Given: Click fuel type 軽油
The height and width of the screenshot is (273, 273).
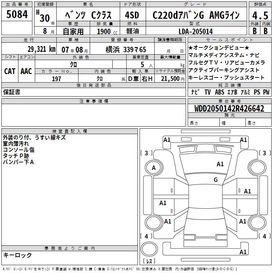Looking at the screenshot, I should pos(133,31).
